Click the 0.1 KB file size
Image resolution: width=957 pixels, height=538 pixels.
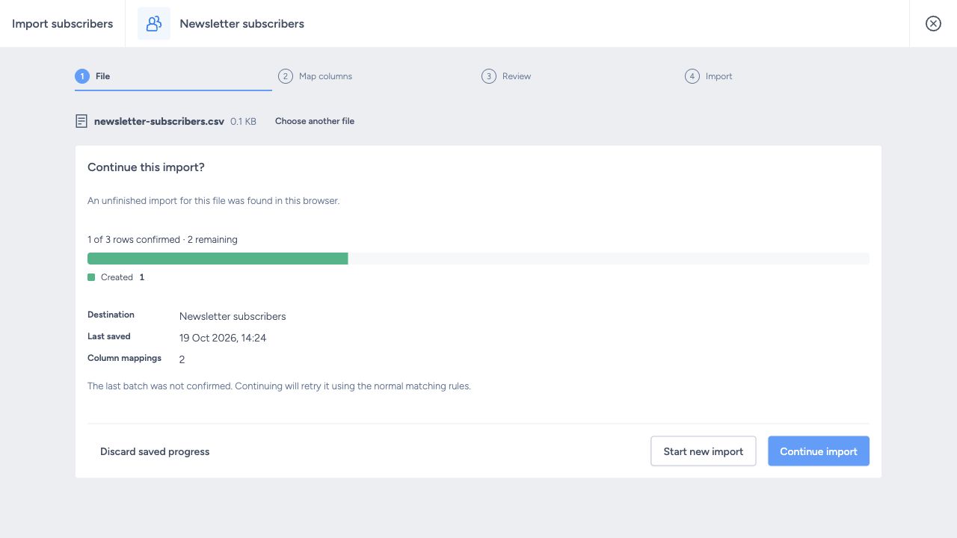coord(243,121)
